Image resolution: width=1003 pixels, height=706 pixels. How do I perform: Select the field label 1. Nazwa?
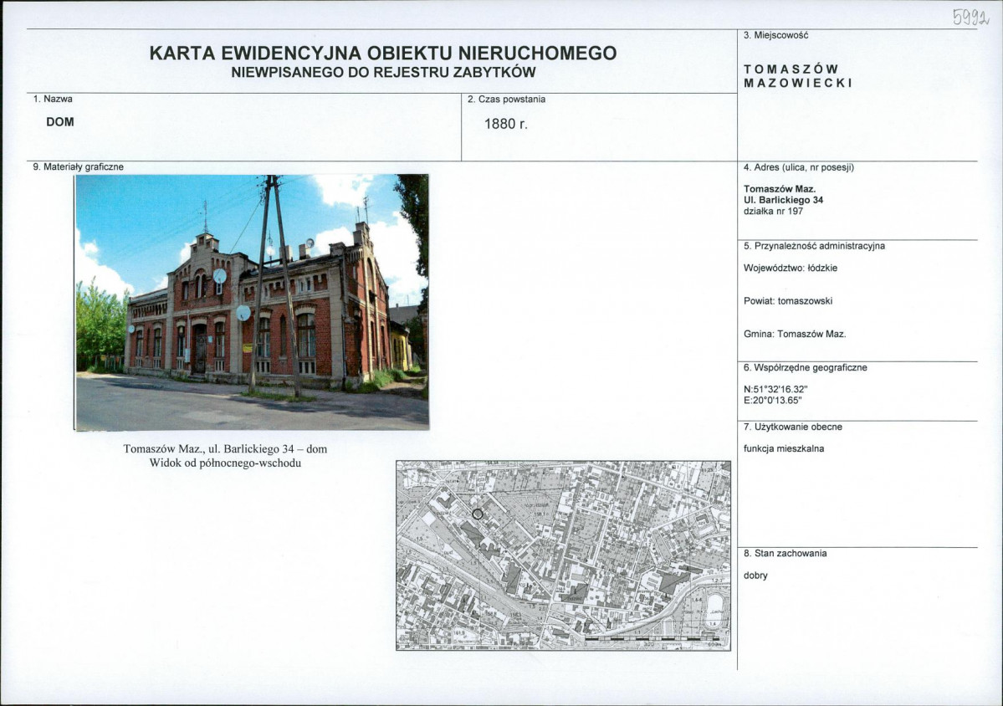click(x=53, y=99)
